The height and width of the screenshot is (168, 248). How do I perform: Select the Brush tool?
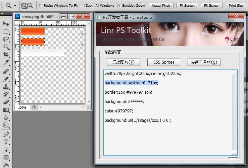[6, 79]
